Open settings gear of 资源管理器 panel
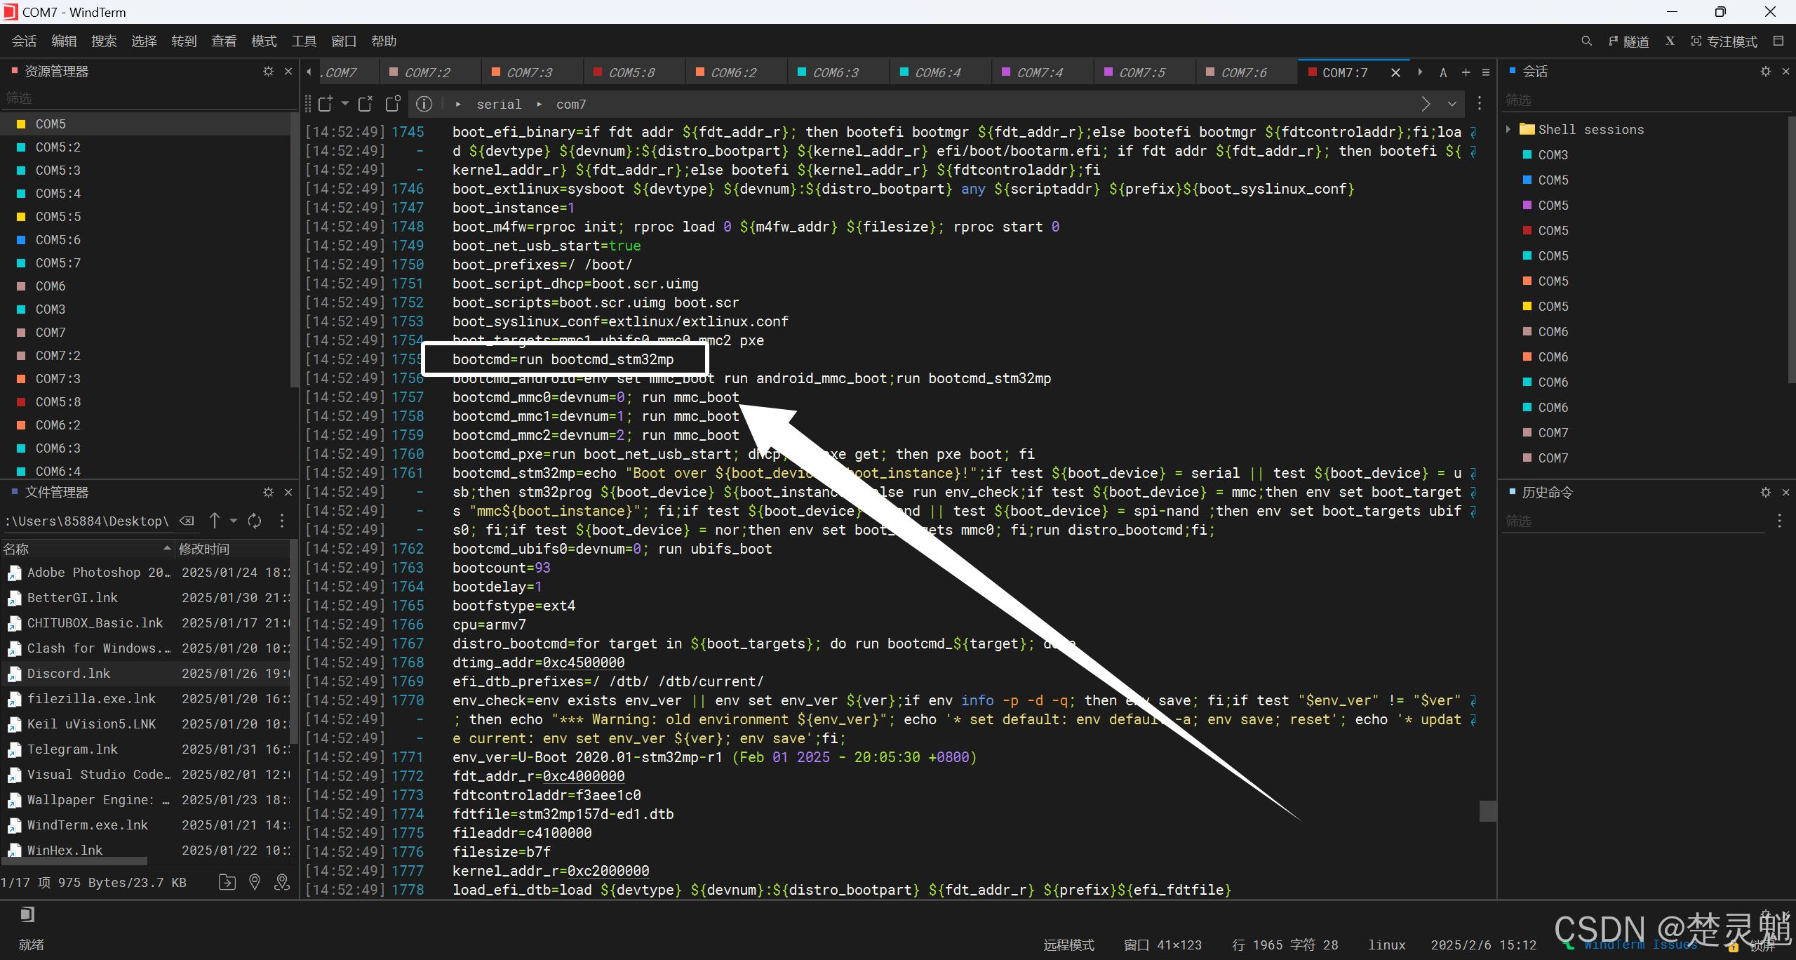The width and height of the screenshot is (1796, 960). 268,72
